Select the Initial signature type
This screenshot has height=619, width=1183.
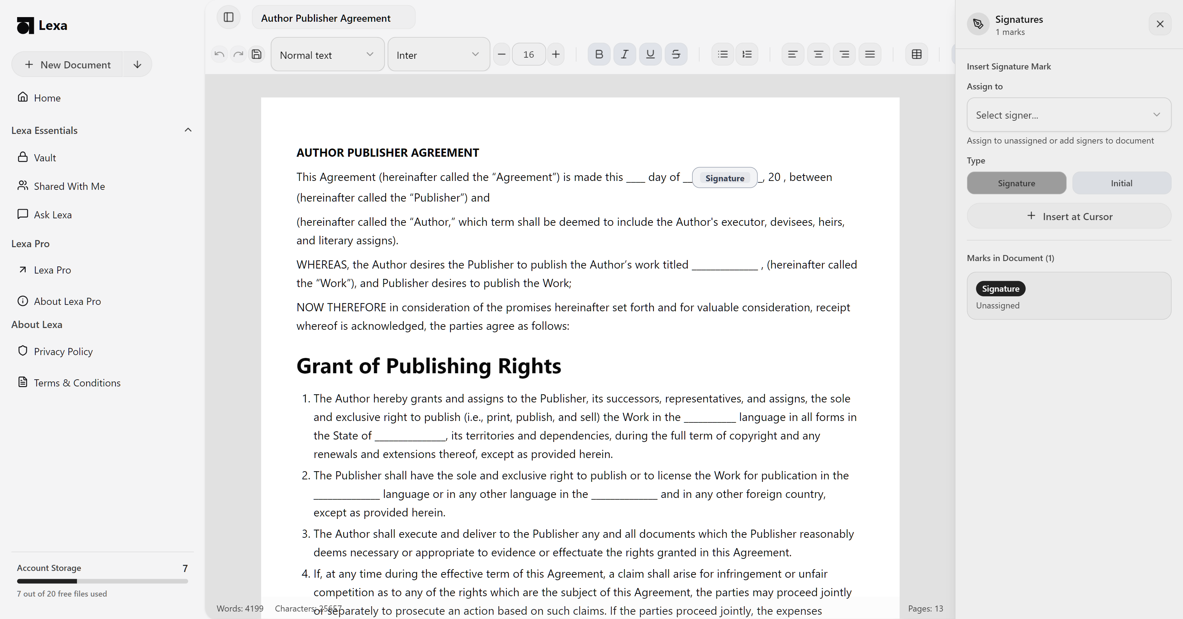click(1121, 183)
